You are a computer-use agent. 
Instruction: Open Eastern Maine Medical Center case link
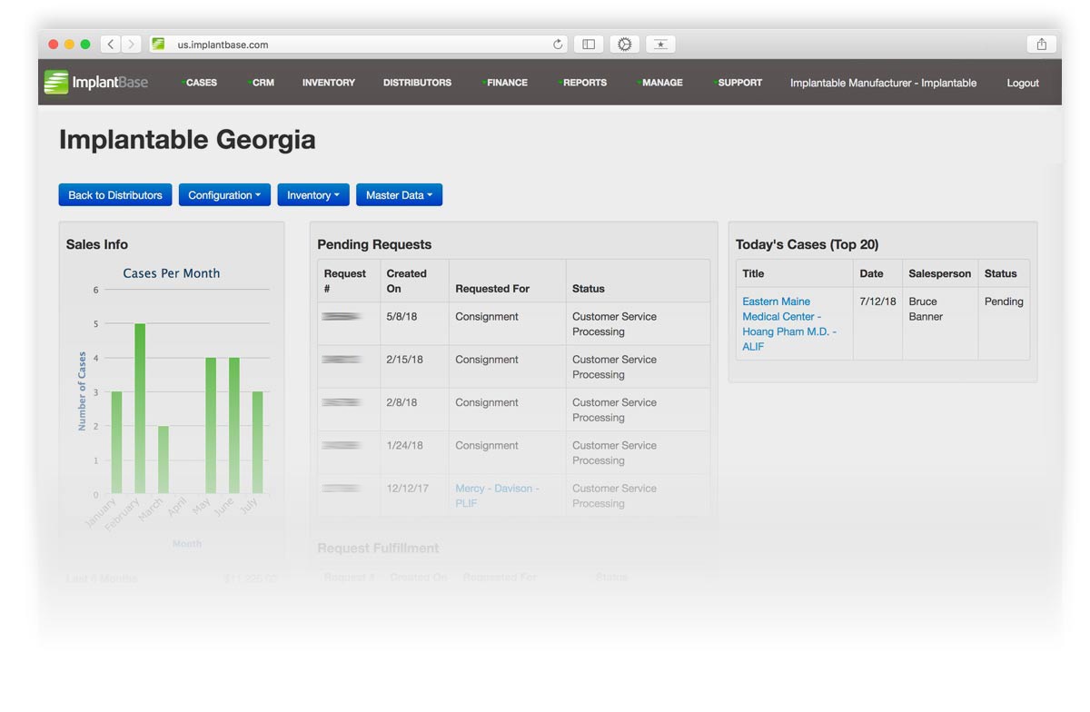tap(789, 324)
